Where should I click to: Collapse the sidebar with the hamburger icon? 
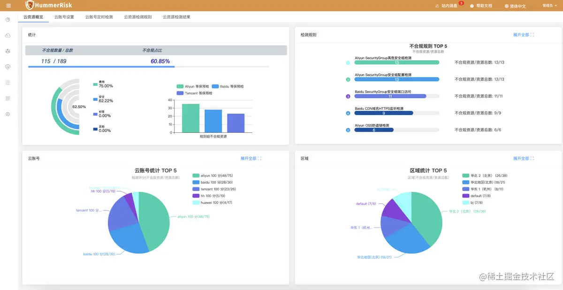point(8,6)
